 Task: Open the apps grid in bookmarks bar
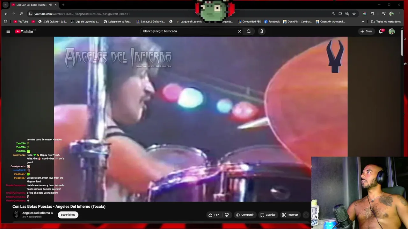coord(5,22)
